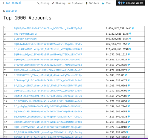The height and width of the screenshot is (139, 148).
Task: Click the diamond icon after balance 87,810,799.2027
Action: 129,65
